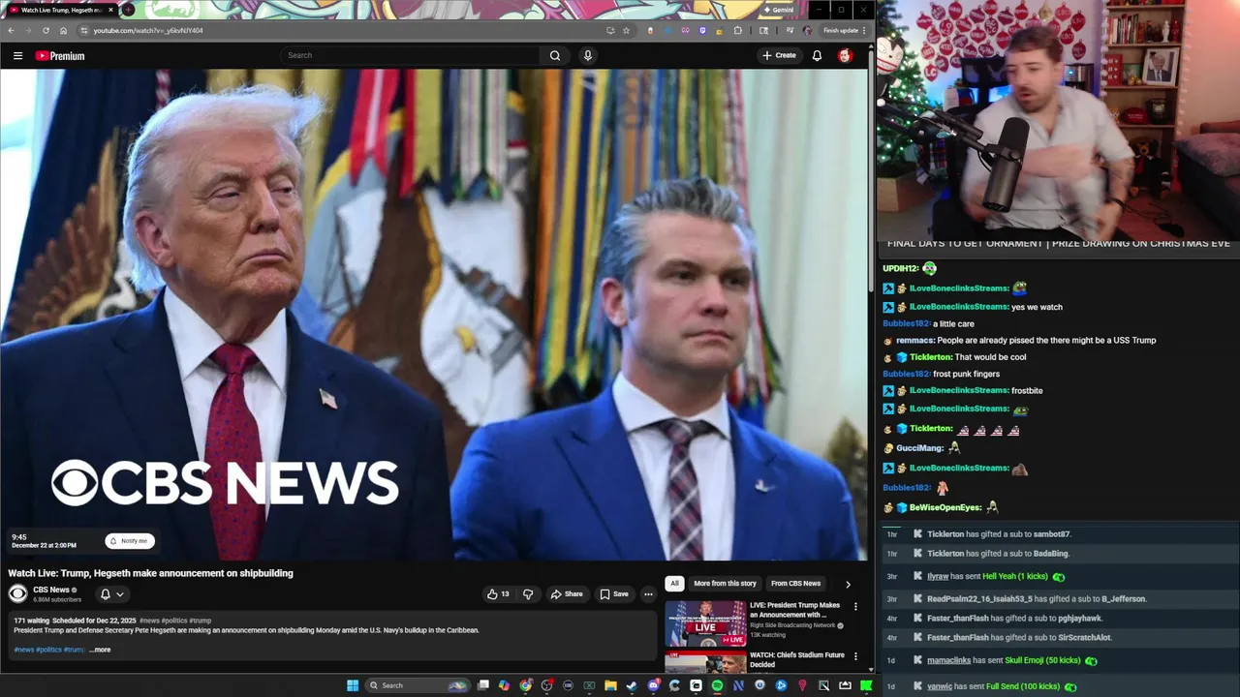Open menu for Chiefs Stadium video
The height and width of the screenshot is (697, 1240).
point(855,656)
